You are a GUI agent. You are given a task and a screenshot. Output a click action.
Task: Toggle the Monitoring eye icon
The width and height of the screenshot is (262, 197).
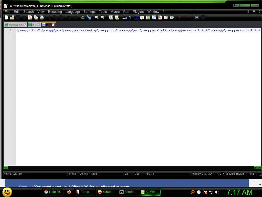[172, 17]
